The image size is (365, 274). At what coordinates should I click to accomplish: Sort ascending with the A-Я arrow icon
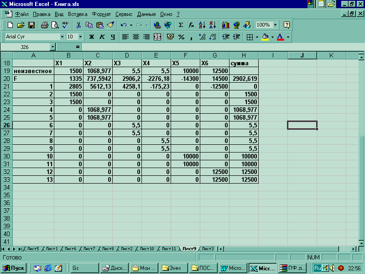(202, 25)
